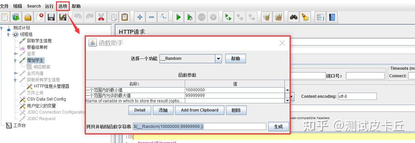Click the plus Expand All icon
The height and width of the screenshot is (143, 415).
[x=139, y=17]
